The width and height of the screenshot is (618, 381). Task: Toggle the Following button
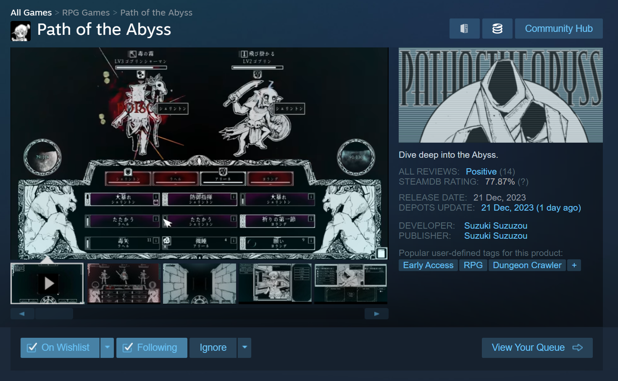[152, 348]
